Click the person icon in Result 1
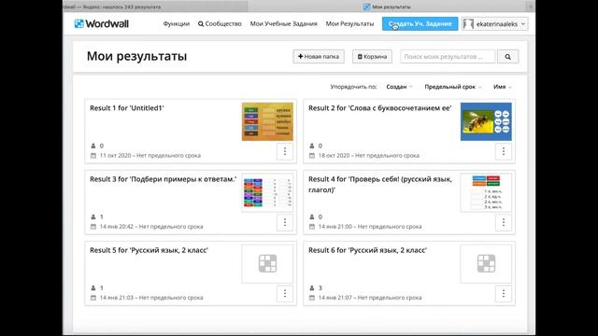The image size is (598, 336). tap(93, 146)
